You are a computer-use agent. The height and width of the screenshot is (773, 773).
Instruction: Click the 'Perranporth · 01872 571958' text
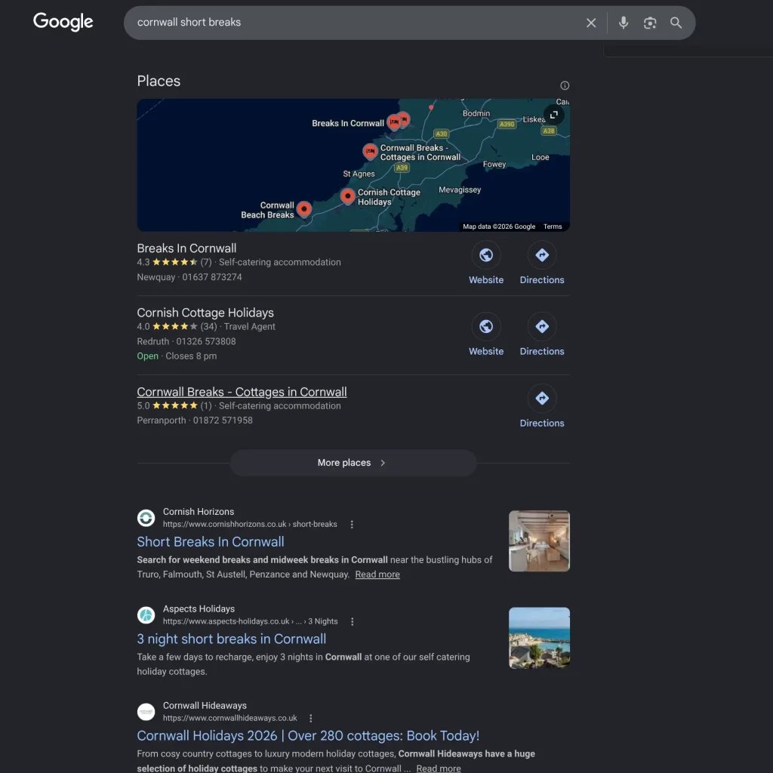click(x=195, y=420)
